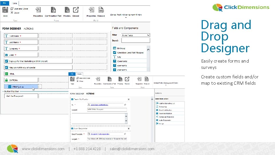
Task: Click the CRM System field being dragged
Action: [x=21, y=87]
